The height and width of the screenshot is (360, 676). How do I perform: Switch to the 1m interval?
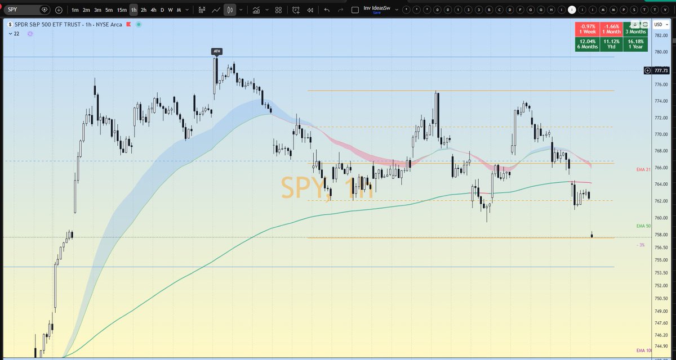[75, 10]
